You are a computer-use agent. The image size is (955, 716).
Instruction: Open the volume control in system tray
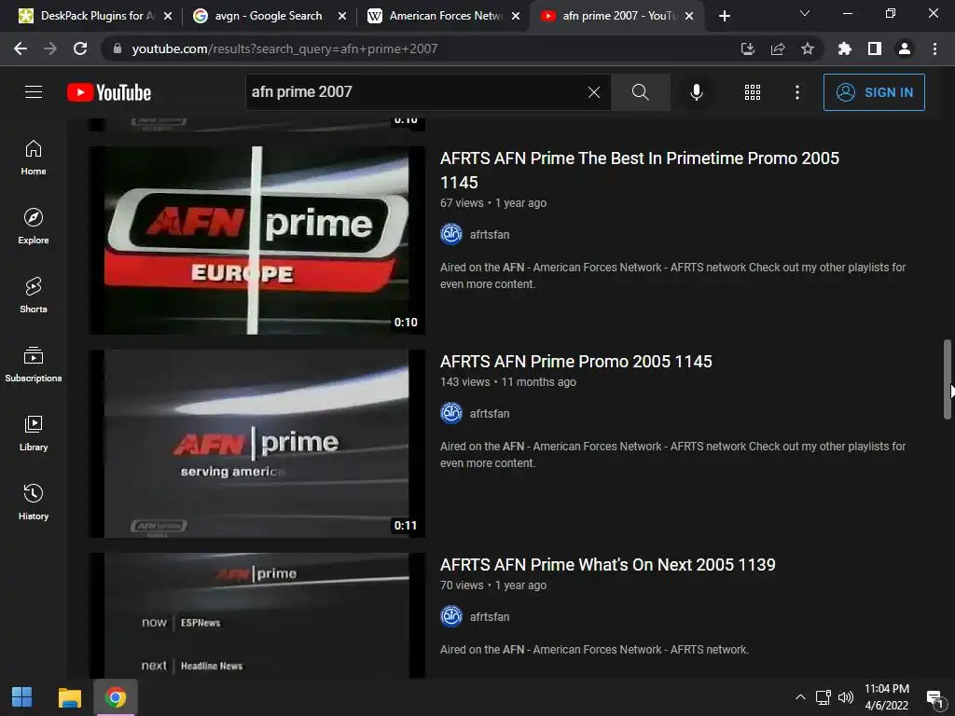pos(845,697)
